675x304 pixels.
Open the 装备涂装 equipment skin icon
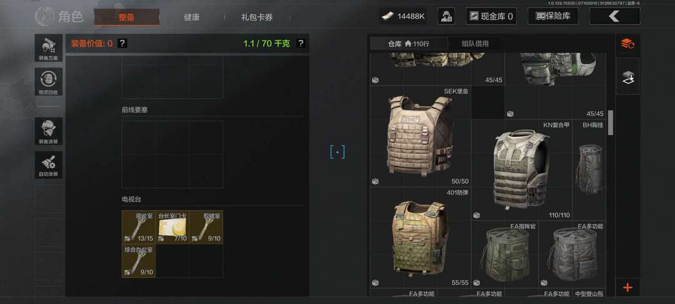click(49, 132)
